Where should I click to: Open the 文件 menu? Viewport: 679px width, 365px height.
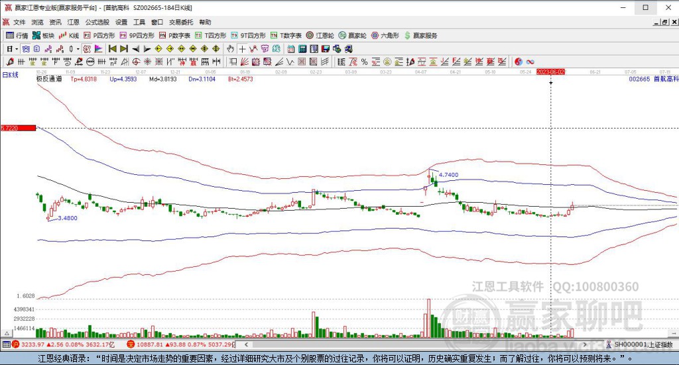[x=19, y=22]
